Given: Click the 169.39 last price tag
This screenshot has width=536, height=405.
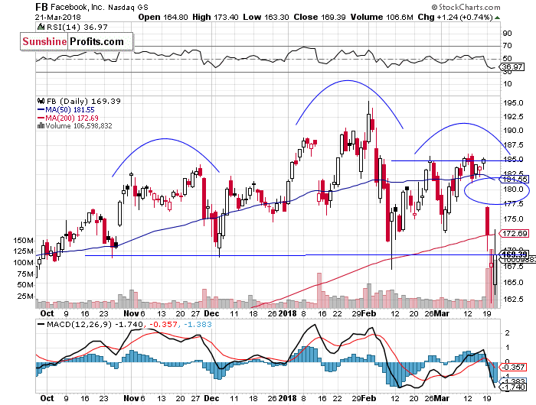Looking at the screenshot, I should (x=514, y=254).
